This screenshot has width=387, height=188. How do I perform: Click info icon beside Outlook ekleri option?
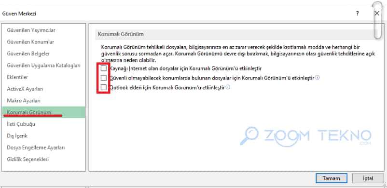[x=228, y=87]
